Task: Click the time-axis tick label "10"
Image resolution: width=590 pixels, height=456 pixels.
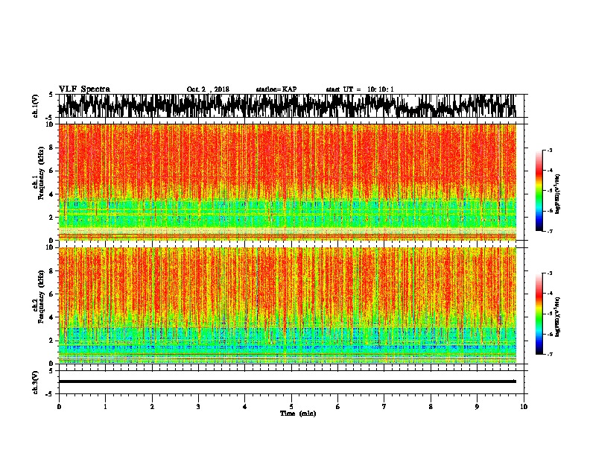Action: point(524,407)
